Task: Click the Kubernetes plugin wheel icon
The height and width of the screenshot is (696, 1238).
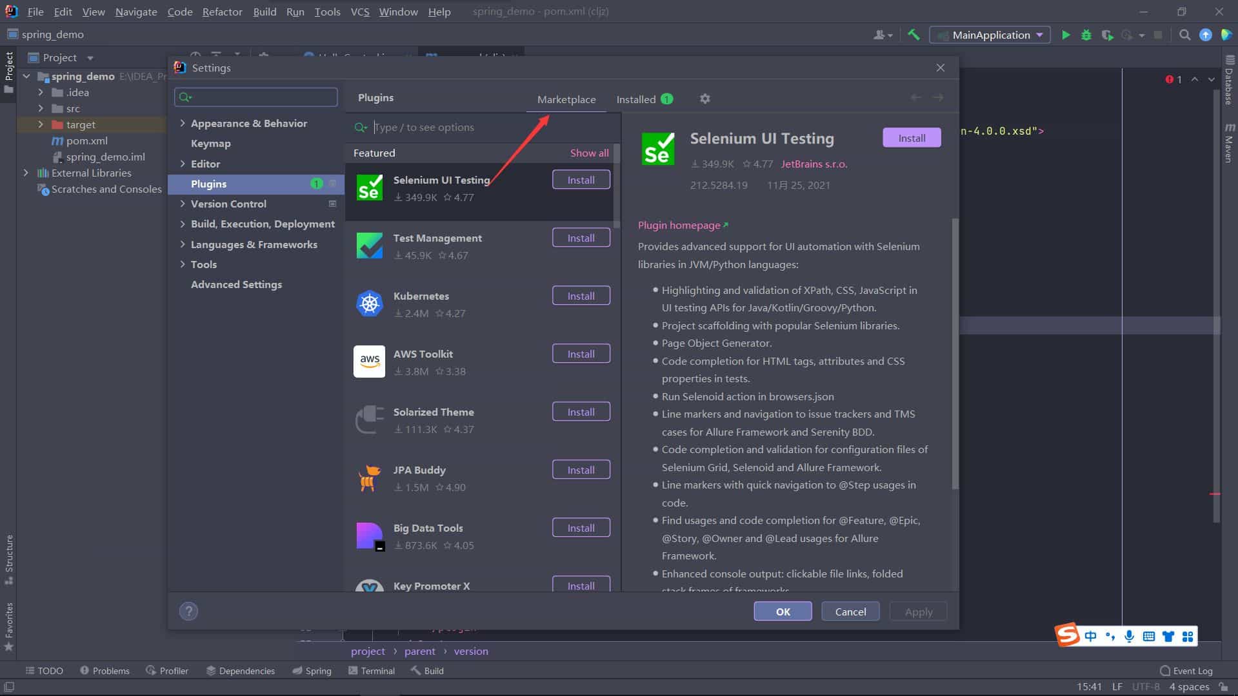Action: 370,304
